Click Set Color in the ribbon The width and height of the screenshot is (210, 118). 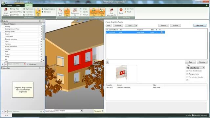(46, 12)
